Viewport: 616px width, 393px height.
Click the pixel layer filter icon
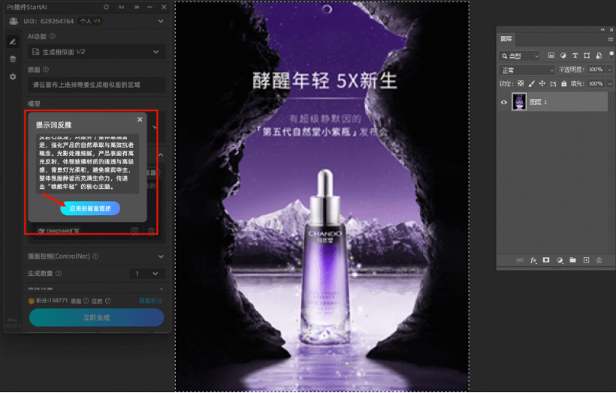tap(551, 55)
